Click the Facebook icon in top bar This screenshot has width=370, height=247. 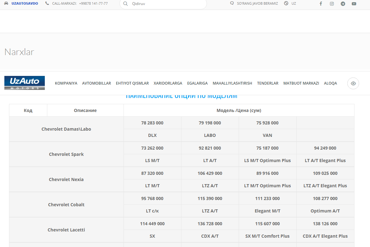click(321, 4)
